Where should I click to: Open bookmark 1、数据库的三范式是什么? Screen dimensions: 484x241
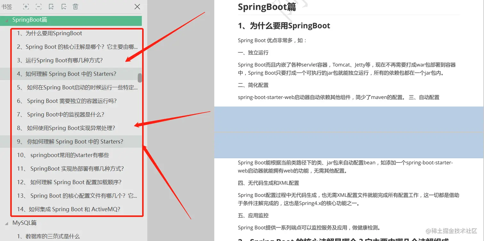48,236
